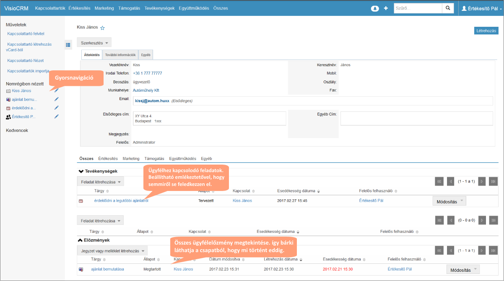Click the notifications icon in top bar
Image resolution: width=504 pixels, height=281 pixels.
pyautogui.click(x=375, y=8)
